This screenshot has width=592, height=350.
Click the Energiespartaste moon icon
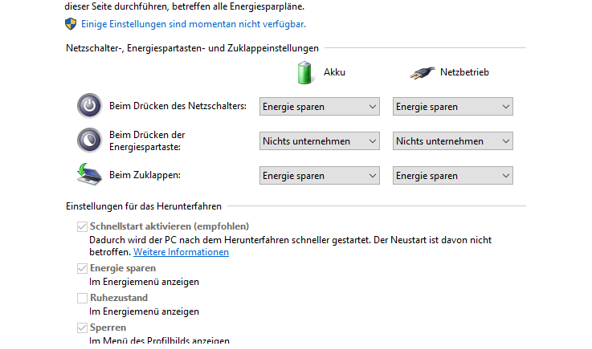89,140
